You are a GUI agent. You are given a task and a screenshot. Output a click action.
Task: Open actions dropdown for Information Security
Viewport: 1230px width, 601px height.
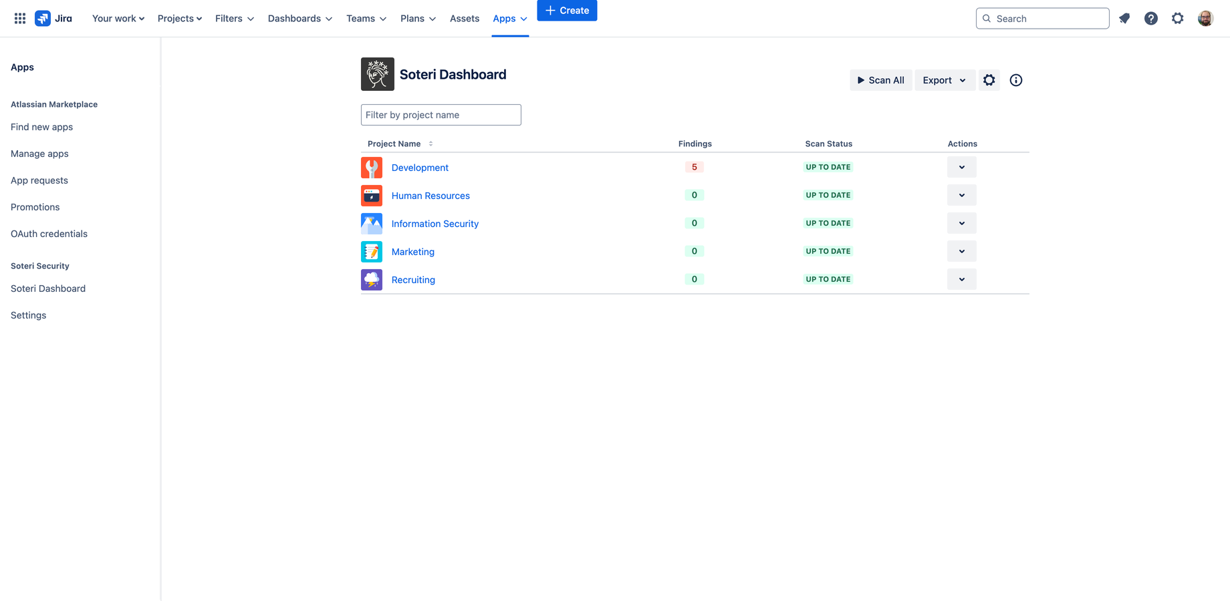(962, 223)
